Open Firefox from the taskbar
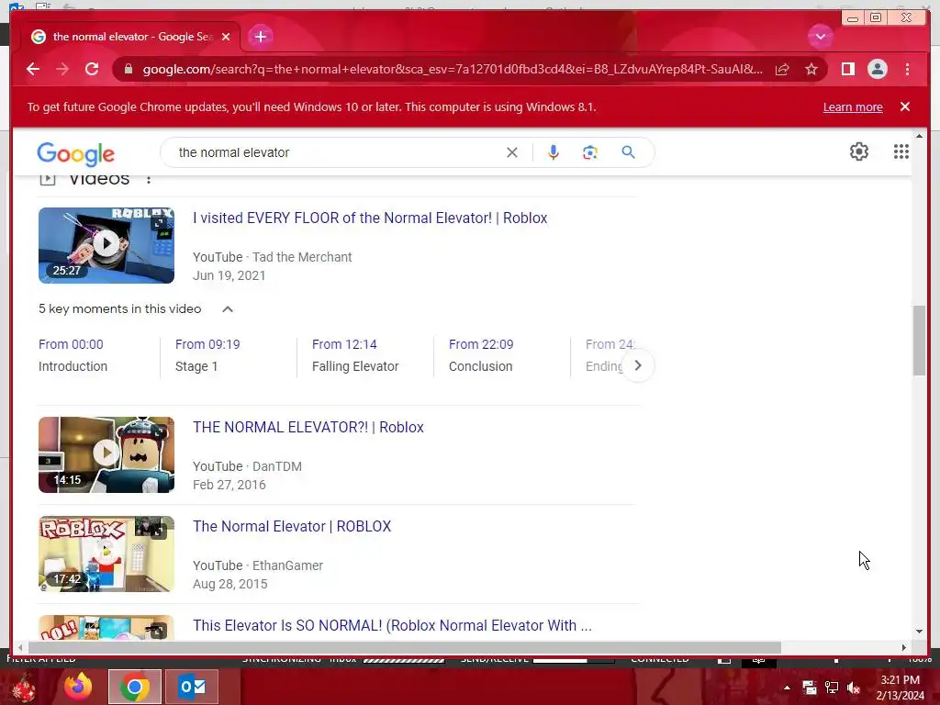The height and width of the screenshot is (705, 940). (78, 687)
